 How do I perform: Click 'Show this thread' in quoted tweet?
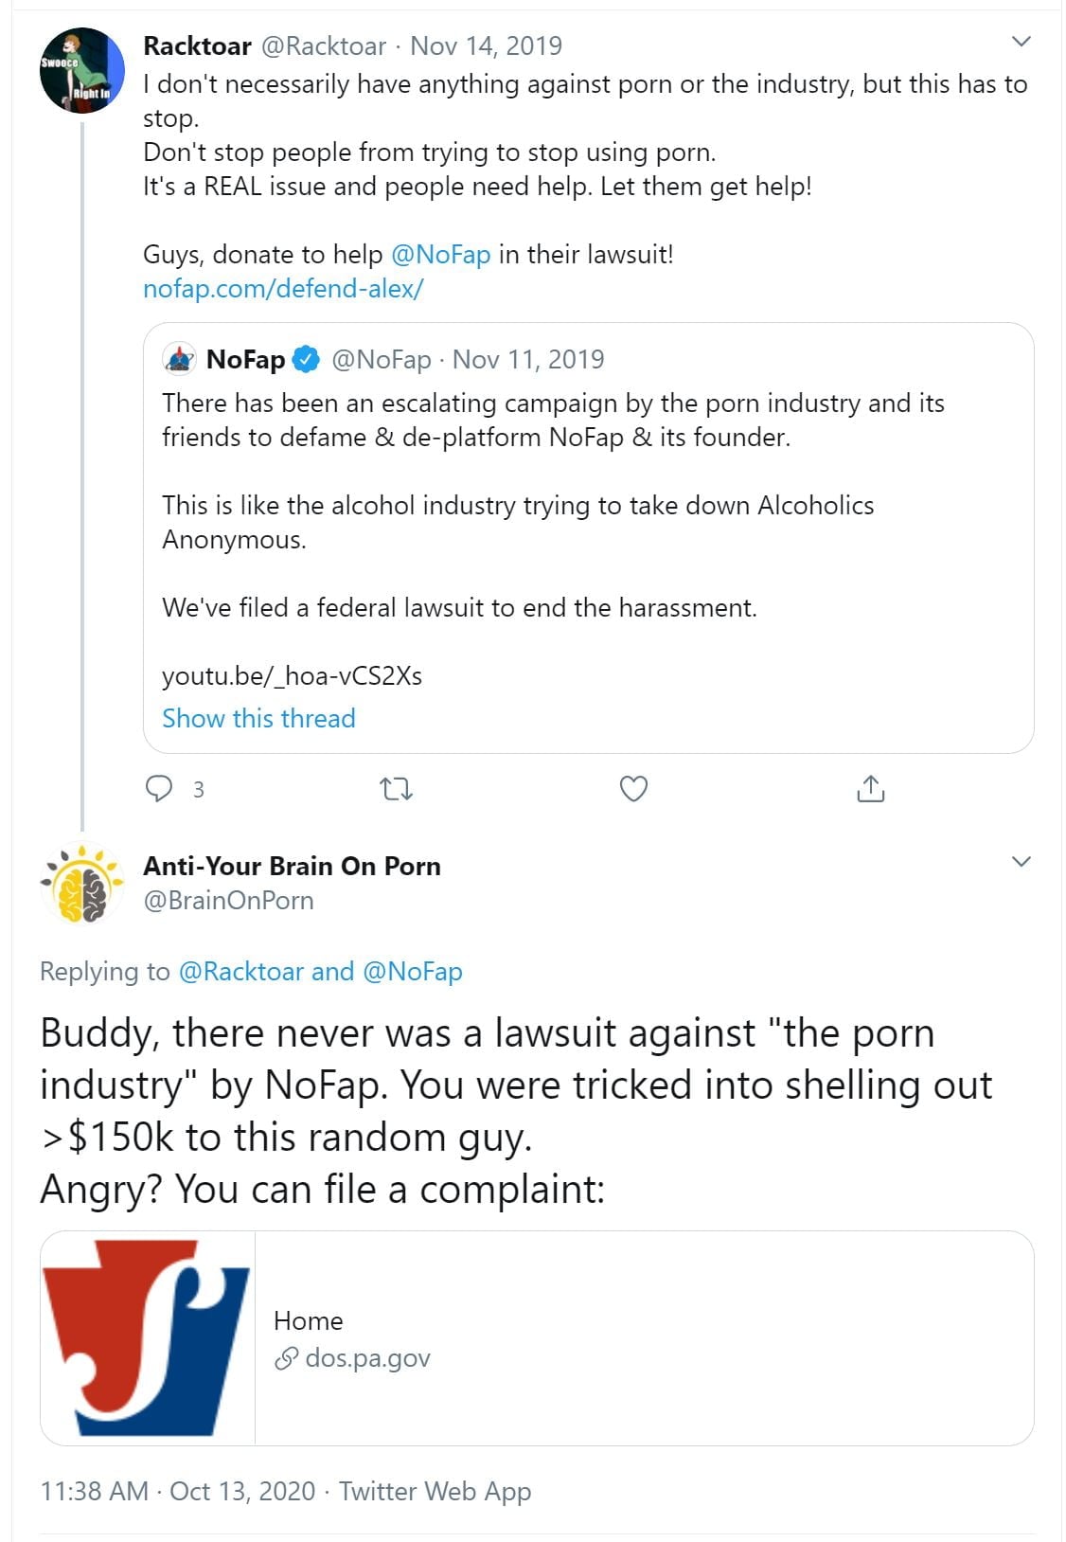[x=258, y=718]
